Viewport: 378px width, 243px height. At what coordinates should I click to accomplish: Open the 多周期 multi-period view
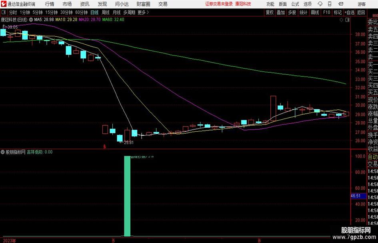(x=129, y=12)
